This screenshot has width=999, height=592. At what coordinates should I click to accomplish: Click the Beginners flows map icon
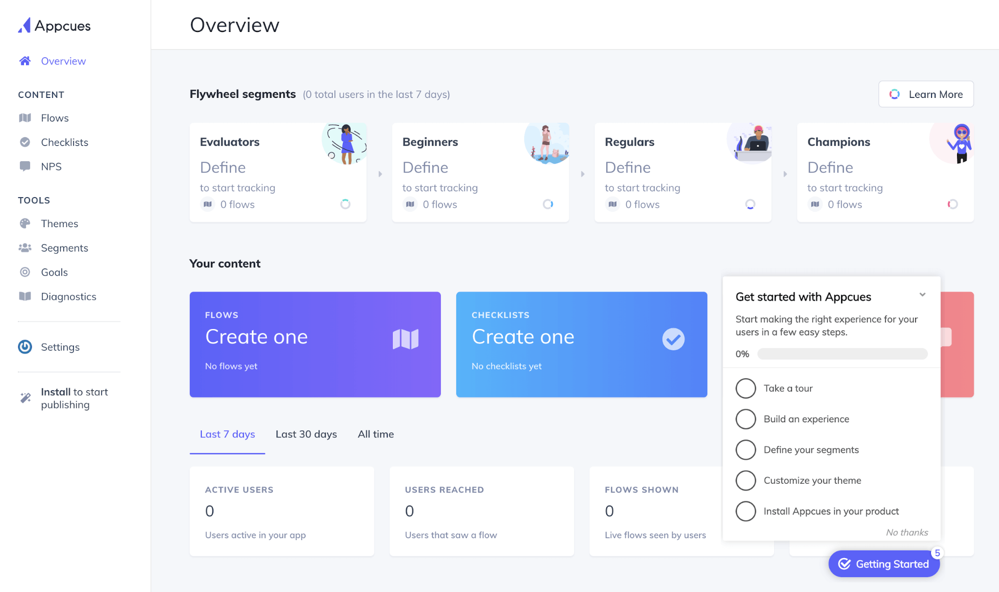click(x=410, y=204)
